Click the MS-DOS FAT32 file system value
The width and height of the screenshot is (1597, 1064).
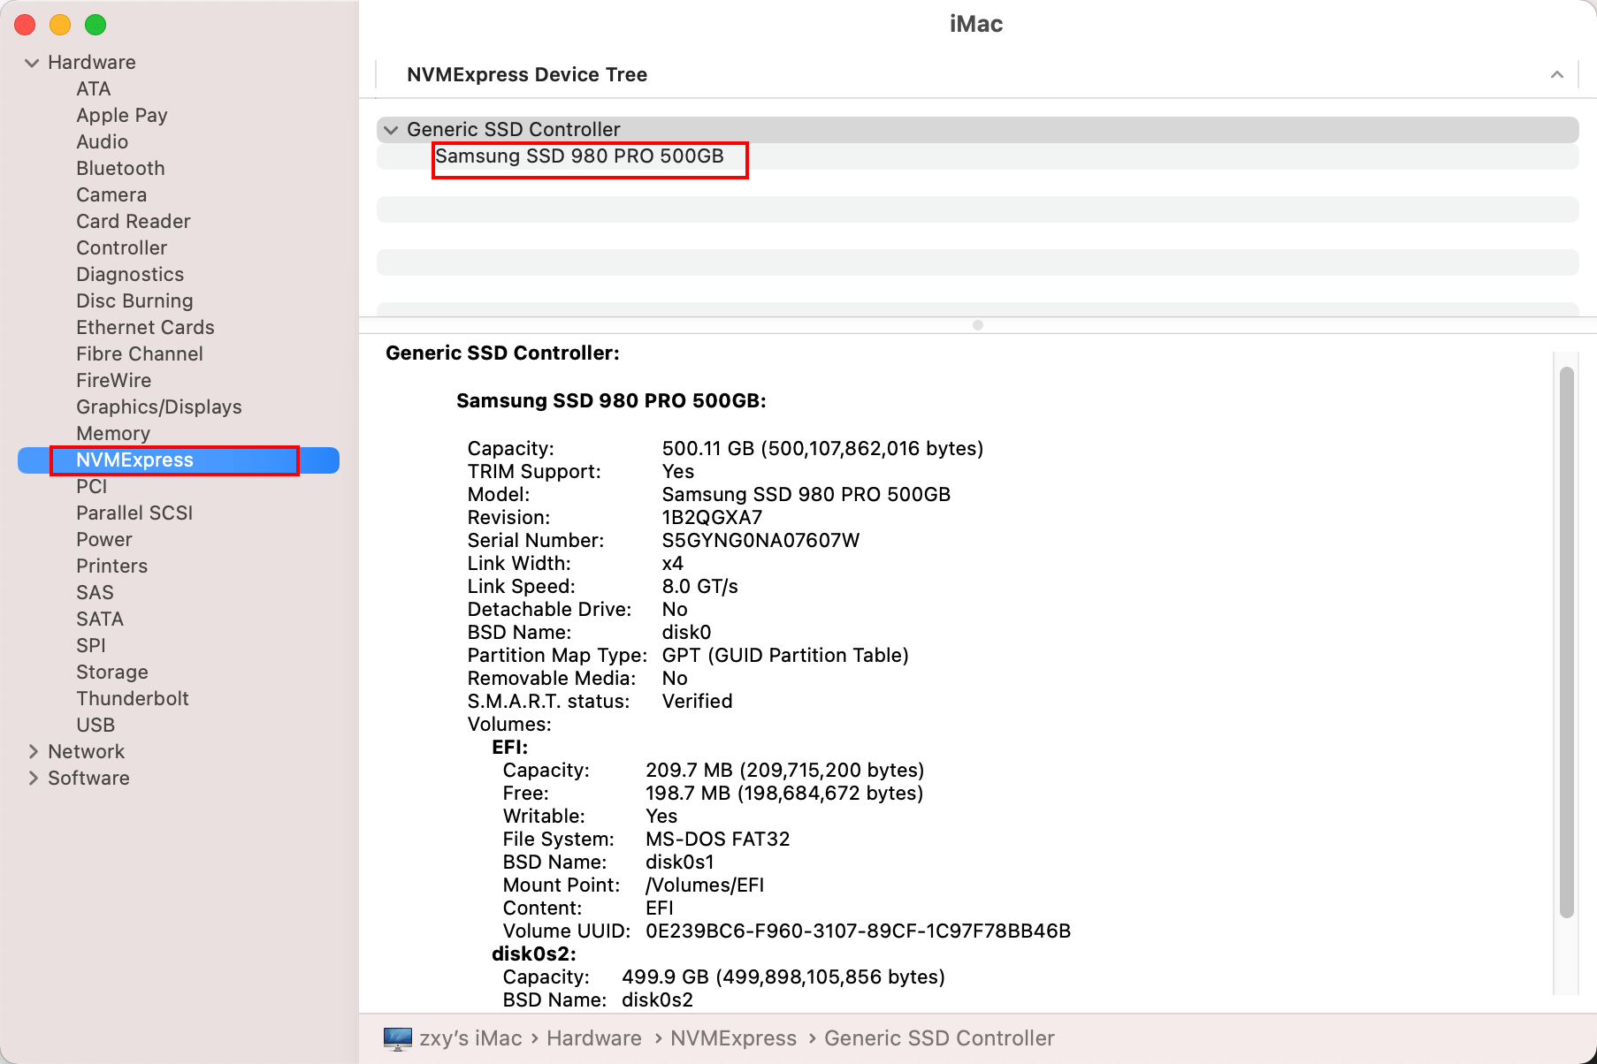[x=717, y=839]
